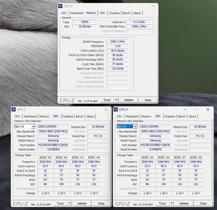Open About tab in the Slot #2 window
The width and height of the screenshot is (217, 210).
click(90, 116)
